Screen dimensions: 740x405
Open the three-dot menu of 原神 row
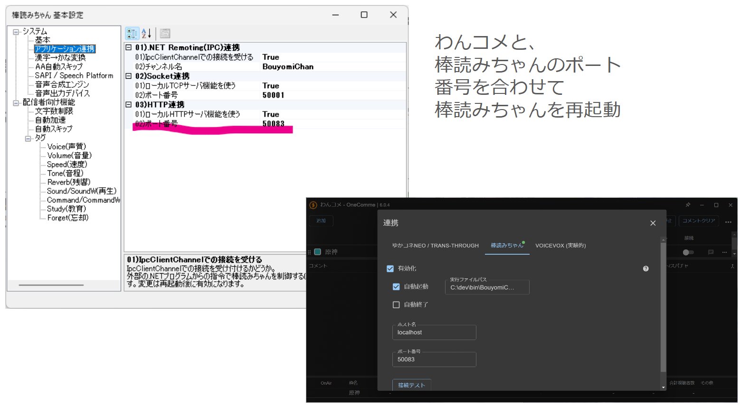[724, 252]
